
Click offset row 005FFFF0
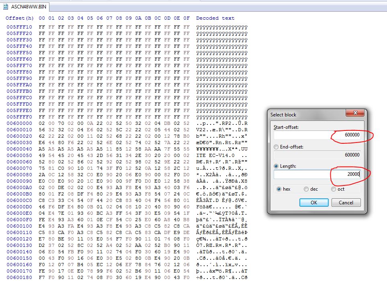[19, 117]
